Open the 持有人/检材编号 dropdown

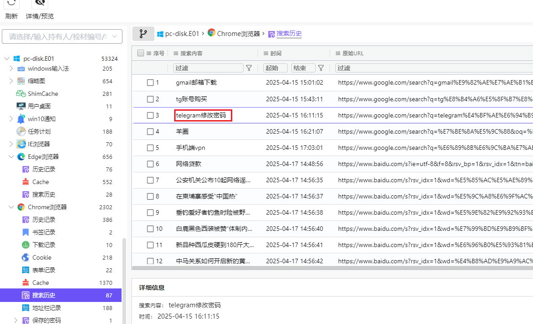click(x=62, y=36)
